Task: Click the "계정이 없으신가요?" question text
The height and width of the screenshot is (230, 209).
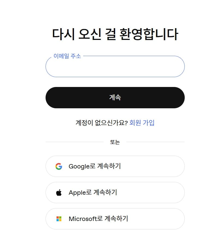Action: pos(101,123)
